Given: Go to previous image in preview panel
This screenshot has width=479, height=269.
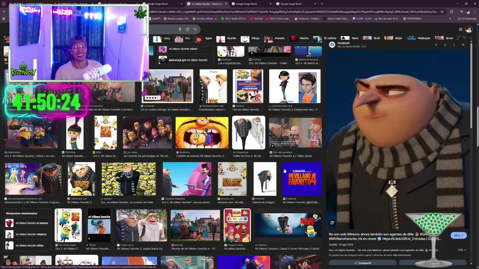Looking at the screenshot, I should pos(436,45).
